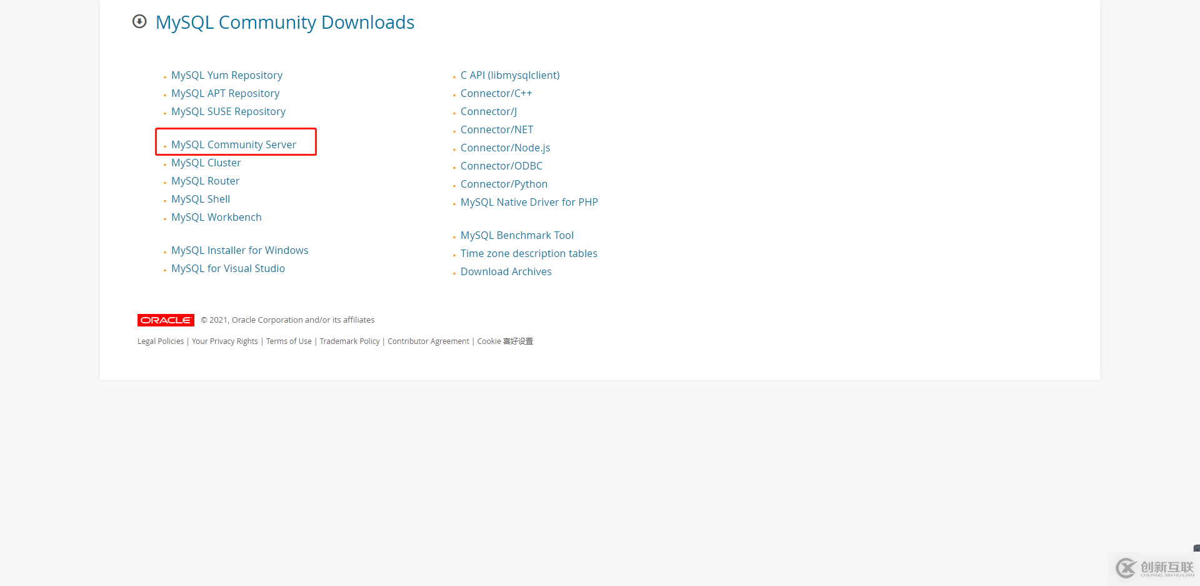The height and width of the screenshot is (586, 1200).
Task: Open the MySQL Shell link
Action: (201, 199)
